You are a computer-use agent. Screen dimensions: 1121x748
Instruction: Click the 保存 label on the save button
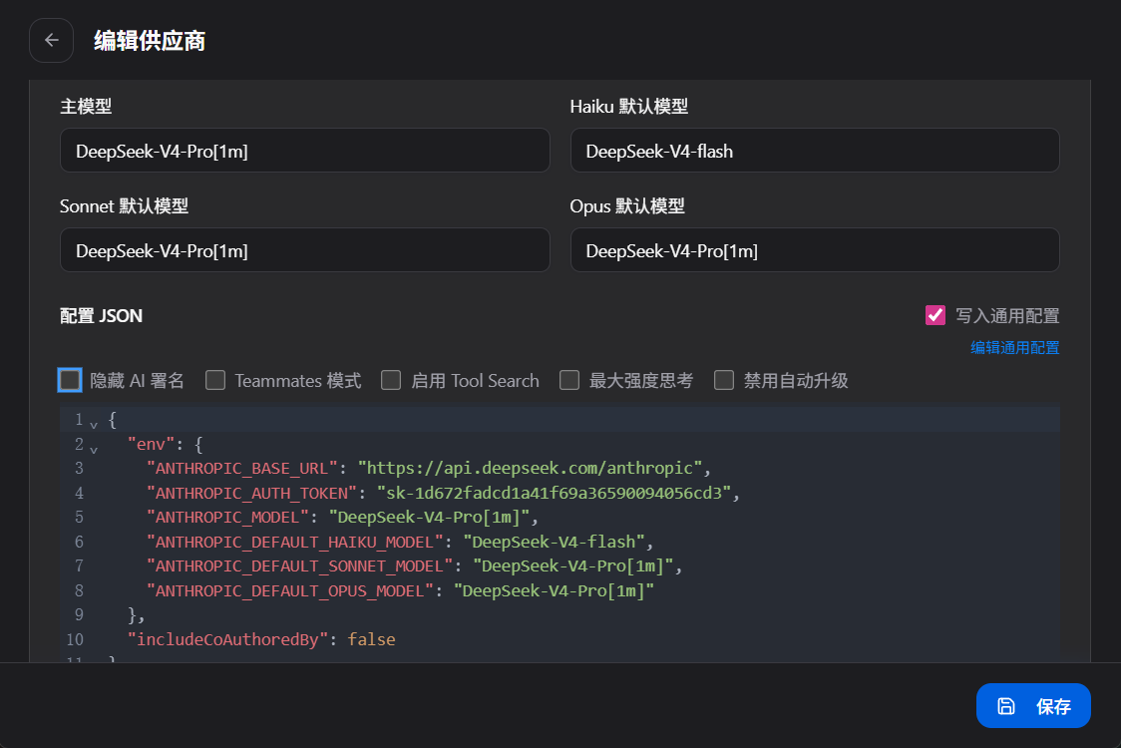[1053, 706]
